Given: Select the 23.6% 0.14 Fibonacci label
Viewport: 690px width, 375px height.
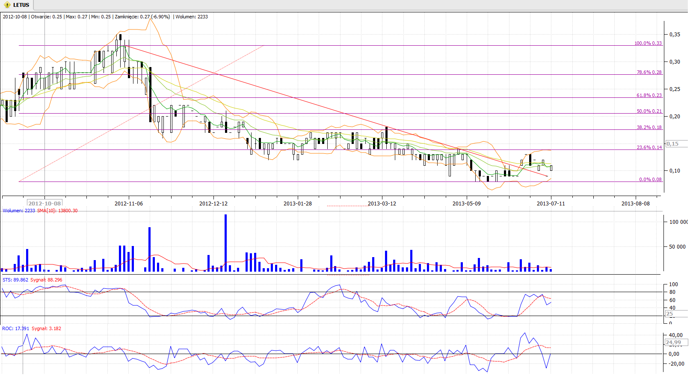Looking at the screenshot, I should (649, 147).
